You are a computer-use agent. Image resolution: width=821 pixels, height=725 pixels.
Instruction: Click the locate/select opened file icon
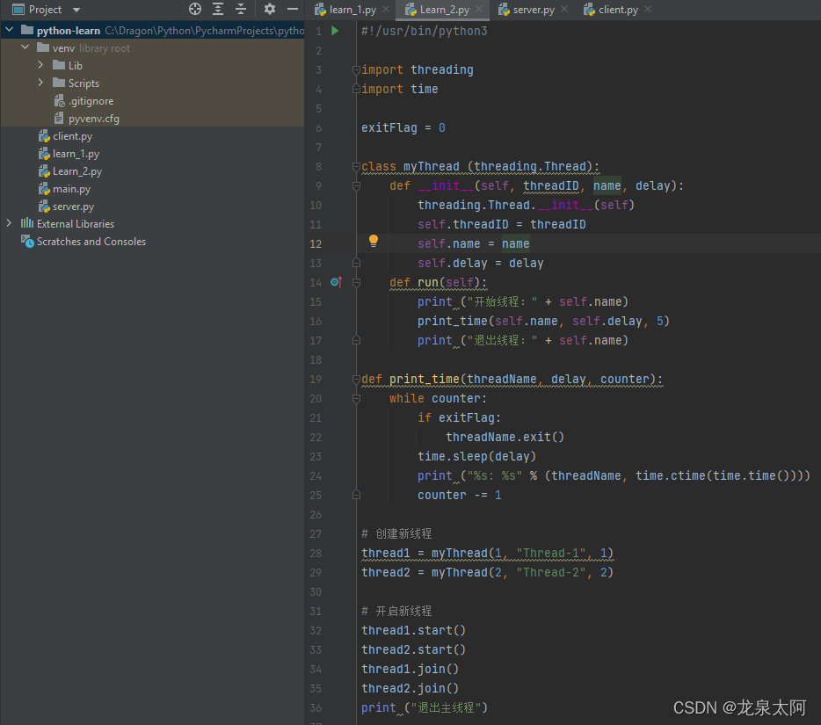coord(195,9)
